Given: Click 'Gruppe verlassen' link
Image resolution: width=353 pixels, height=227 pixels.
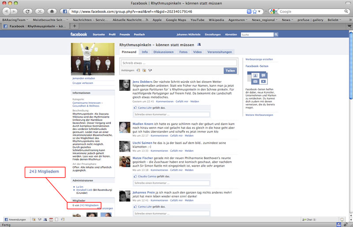Looking at the screenshot, I should pyautogui.click(x=83, y=83).
